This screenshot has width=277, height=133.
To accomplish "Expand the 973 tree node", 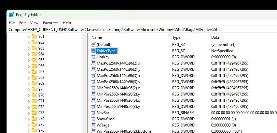I will [29, 113].
